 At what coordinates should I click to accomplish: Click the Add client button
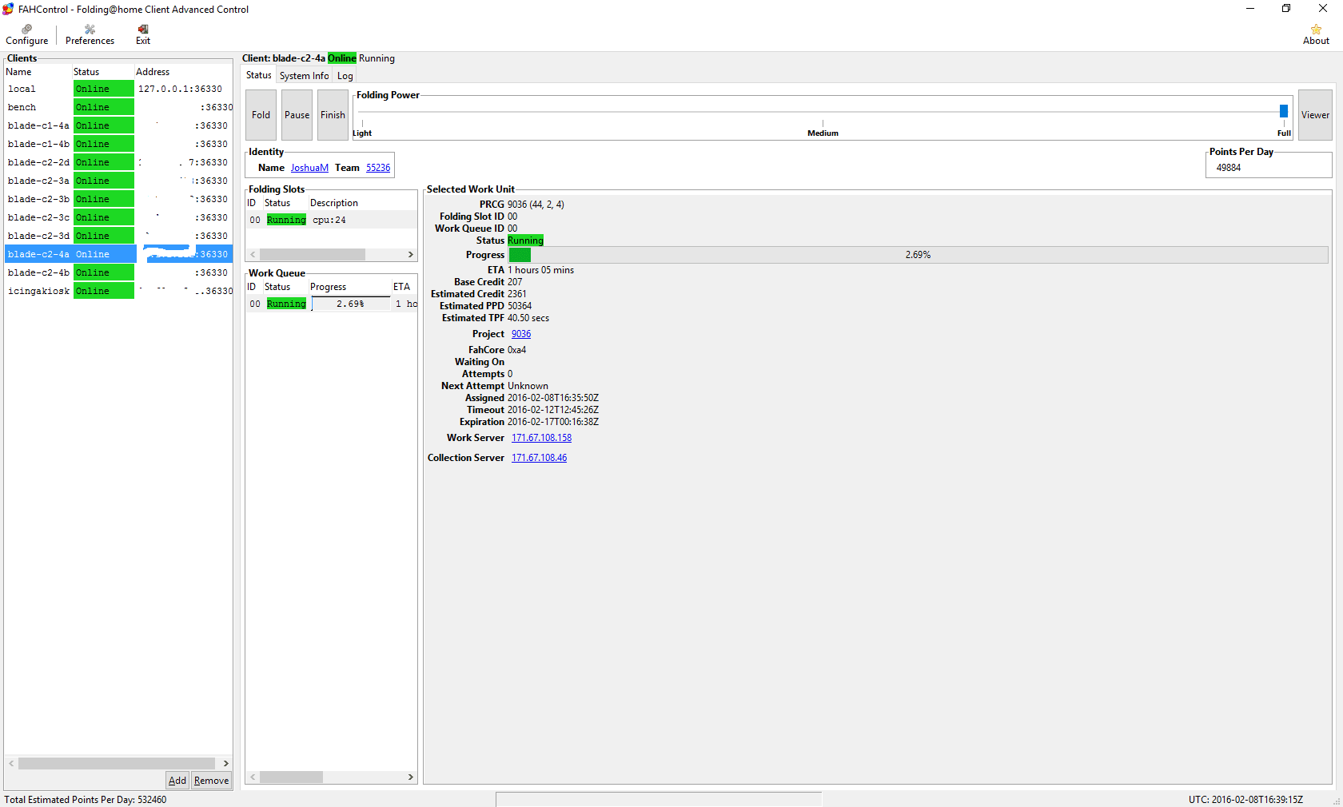pos(177,781)
